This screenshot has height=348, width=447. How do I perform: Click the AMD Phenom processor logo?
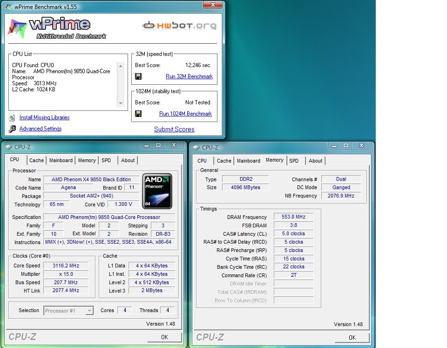pyautogui.click(x=157, y=191)
